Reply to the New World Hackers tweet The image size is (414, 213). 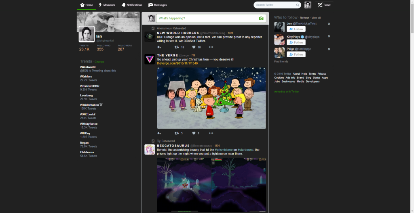click(159, 47)
